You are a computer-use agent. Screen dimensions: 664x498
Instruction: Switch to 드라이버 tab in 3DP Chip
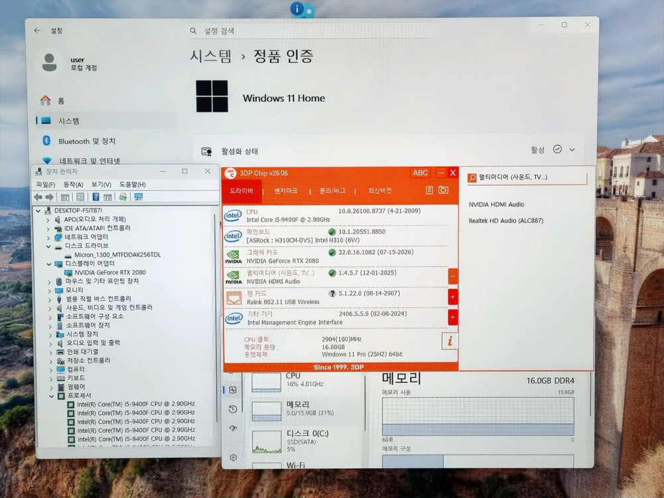click(x=242, y=191)
